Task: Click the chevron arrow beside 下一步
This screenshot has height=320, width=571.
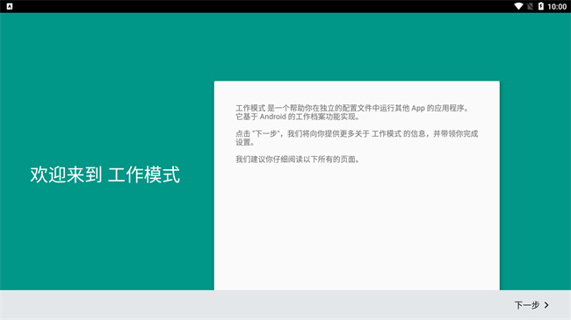Action: 546,305
